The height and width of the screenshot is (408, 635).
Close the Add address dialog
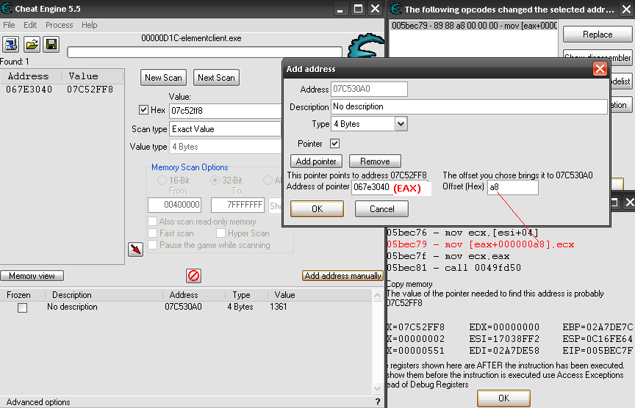click(600, 69)
